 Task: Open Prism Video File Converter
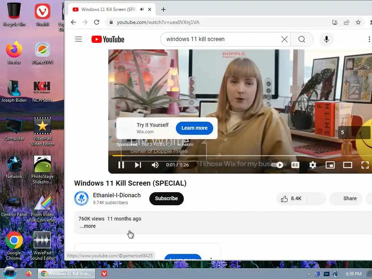point(42,208)
